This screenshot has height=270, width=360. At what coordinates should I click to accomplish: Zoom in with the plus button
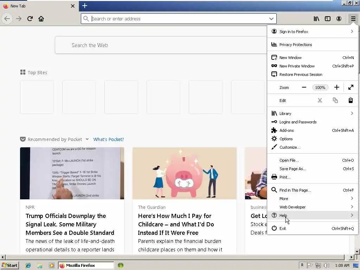point(336,88)
